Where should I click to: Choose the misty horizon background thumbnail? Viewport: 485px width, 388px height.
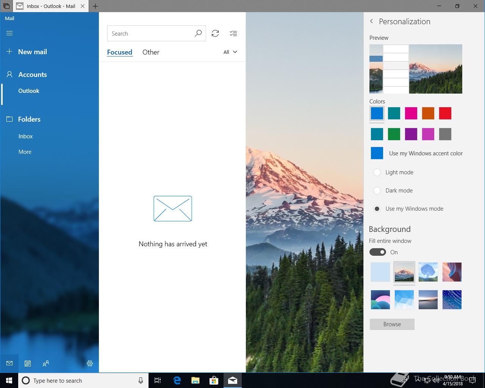428,300
